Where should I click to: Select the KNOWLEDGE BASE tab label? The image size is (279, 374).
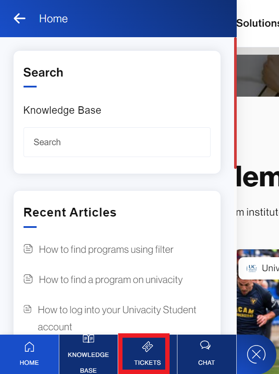88,363
